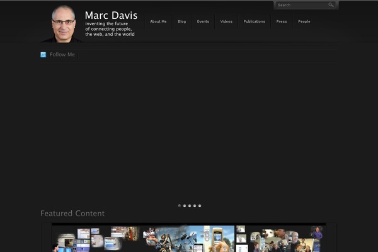Viewport: 378px width, 252px height.
Task: Click the Featured Content heading
Action: 72,214
